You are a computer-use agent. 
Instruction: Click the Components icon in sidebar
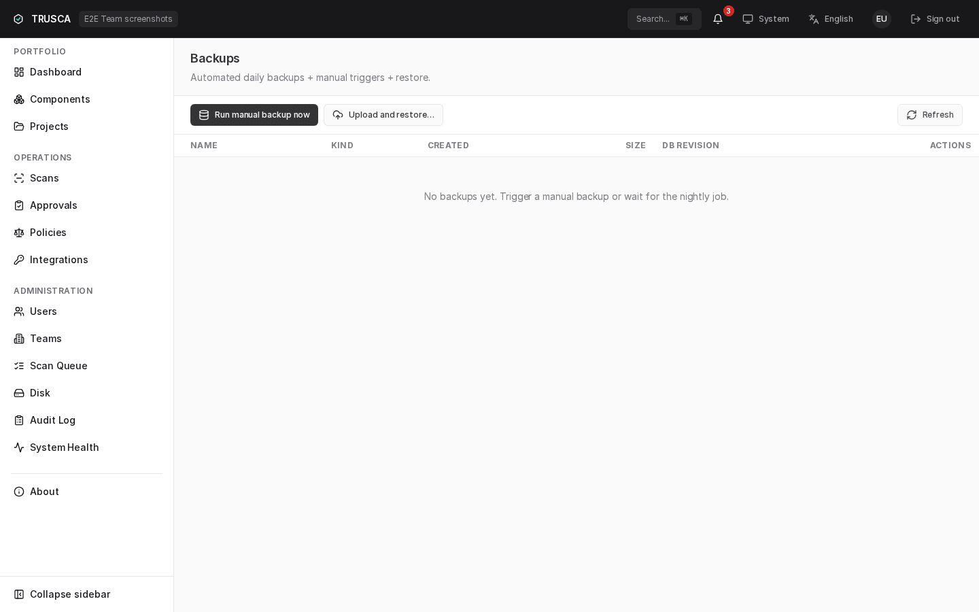[x=19, y=99]
